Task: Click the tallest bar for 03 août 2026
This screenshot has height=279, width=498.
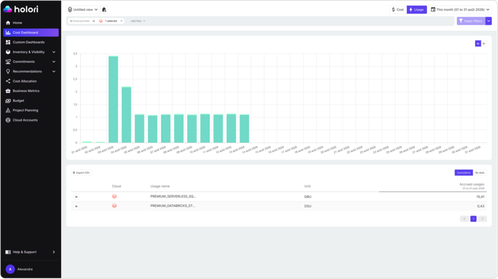Action: point(113,99)
